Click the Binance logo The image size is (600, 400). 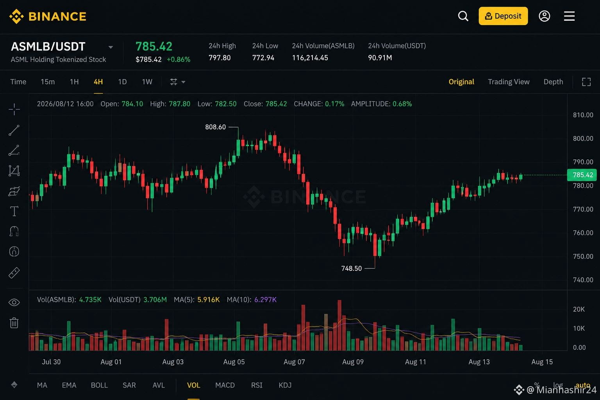coord(48,16)
